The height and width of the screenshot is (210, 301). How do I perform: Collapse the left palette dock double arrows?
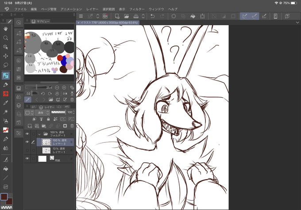click(1, 15)
